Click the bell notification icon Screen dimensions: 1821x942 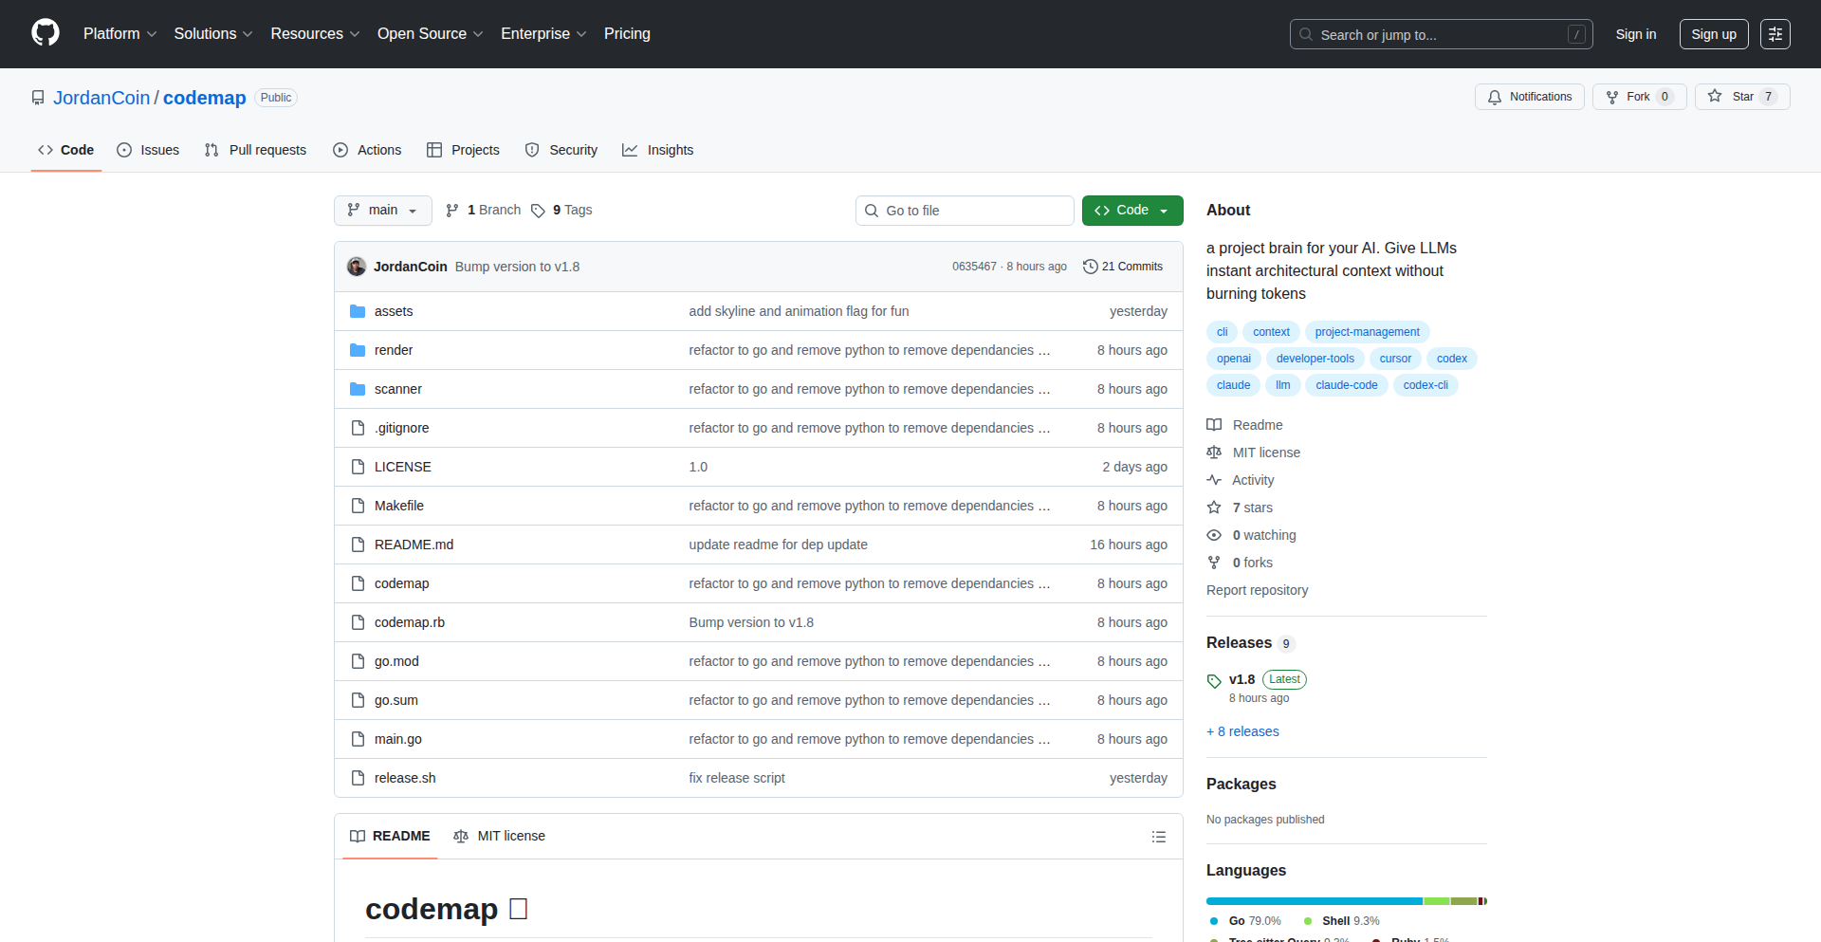[1495, 97]
